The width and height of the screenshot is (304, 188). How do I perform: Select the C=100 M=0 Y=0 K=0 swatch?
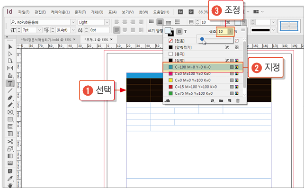click(203, 67)
